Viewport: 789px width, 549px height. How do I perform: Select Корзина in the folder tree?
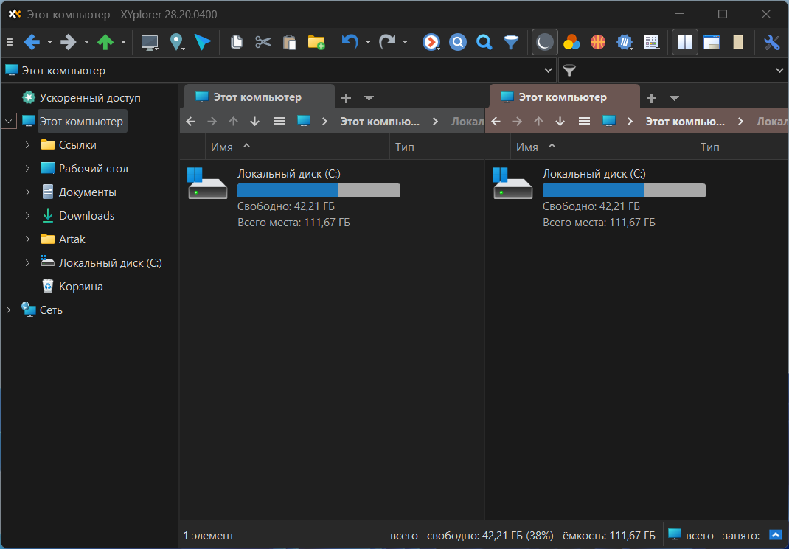pyautogui.click(x=80, y=287)
